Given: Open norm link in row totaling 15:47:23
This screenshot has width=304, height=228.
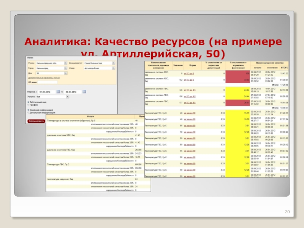Looking at the screenshot, I should (x=189, y=73).
